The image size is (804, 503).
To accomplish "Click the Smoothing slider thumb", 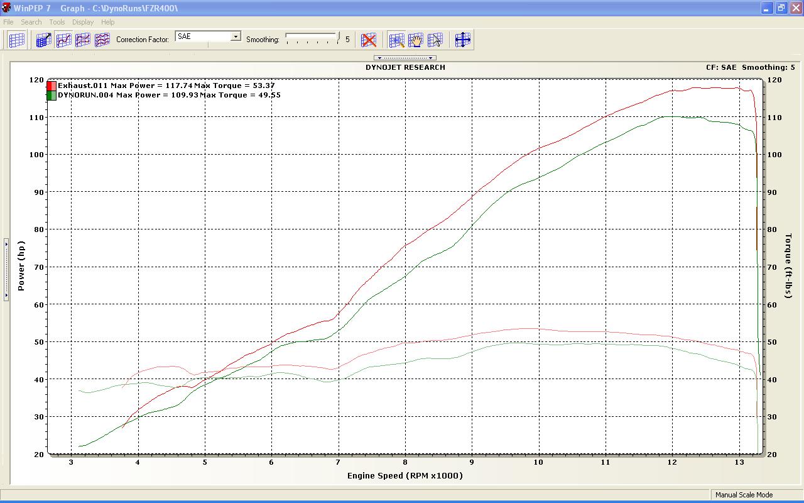I will (338, 37).
